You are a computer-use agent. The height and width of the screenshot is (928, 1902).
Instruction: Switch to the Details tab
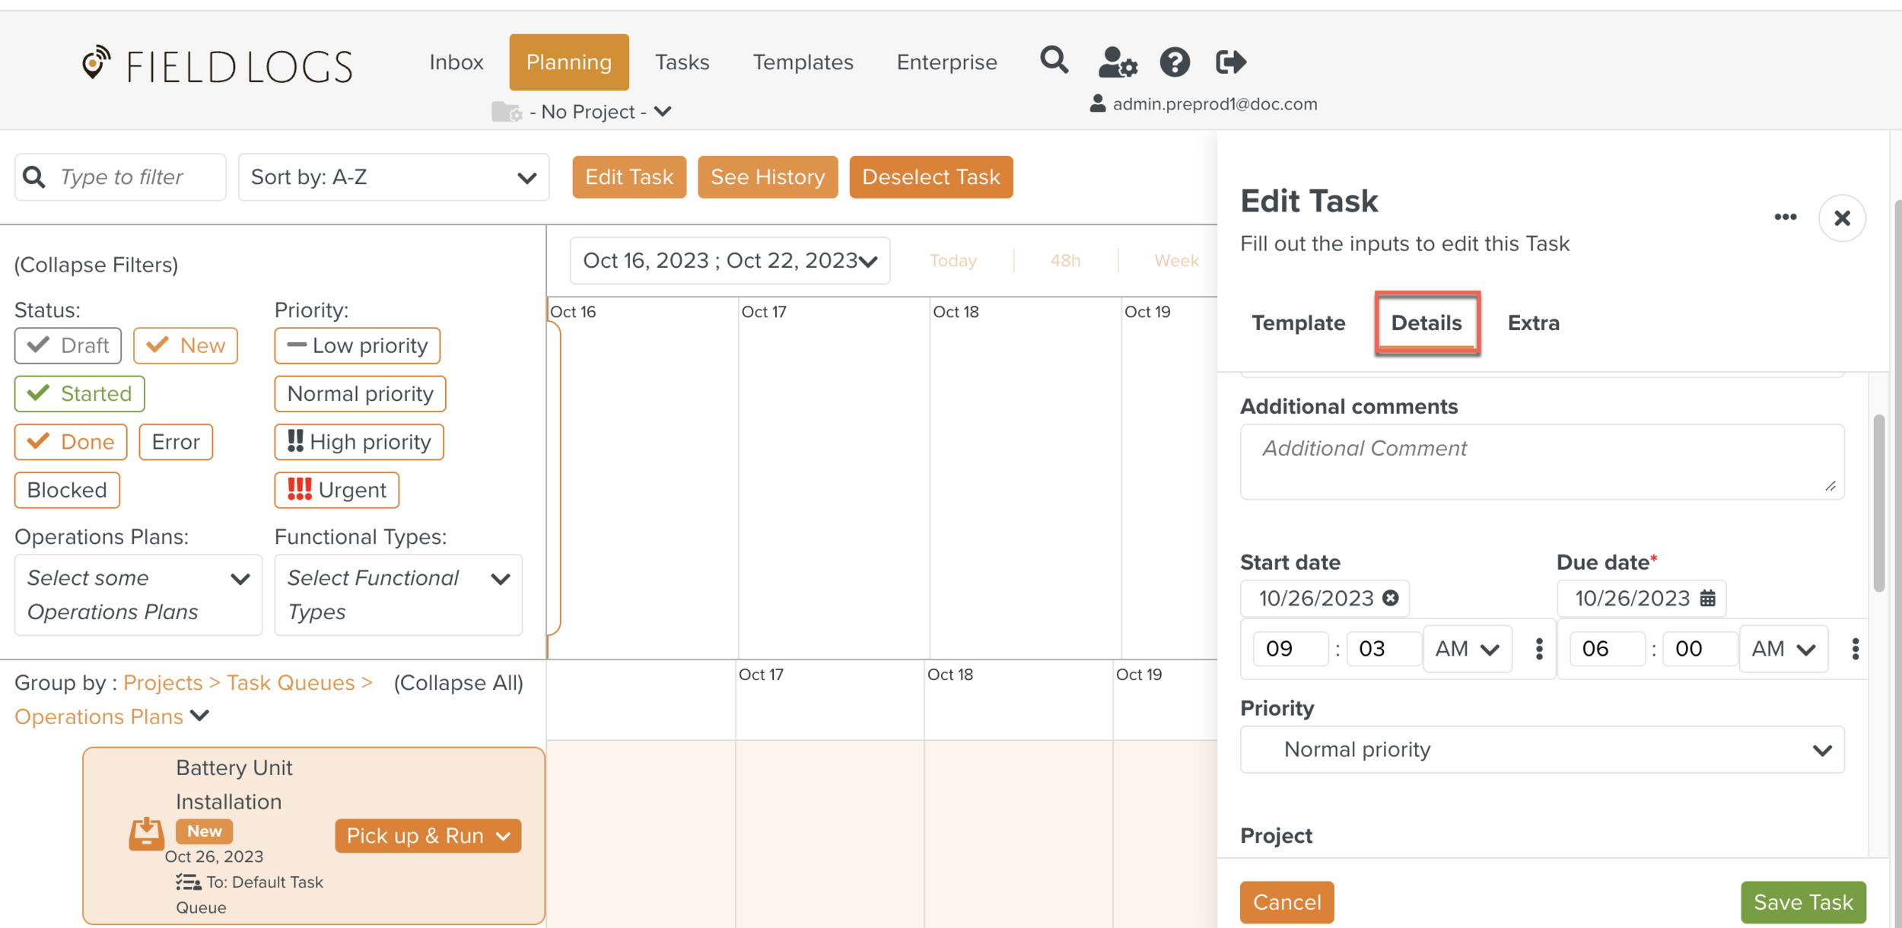click(1426, 323)
